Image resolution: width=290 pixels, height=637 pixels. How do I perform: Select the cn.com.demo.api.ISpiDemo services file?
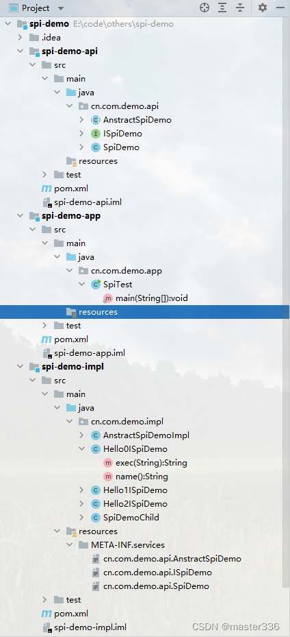[x=157, y=573]
